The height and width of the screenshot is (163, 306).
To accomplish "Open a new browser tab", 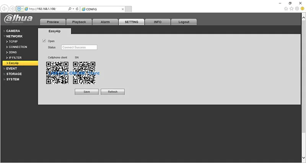I will pyautogui.click(x=128, y=9).
